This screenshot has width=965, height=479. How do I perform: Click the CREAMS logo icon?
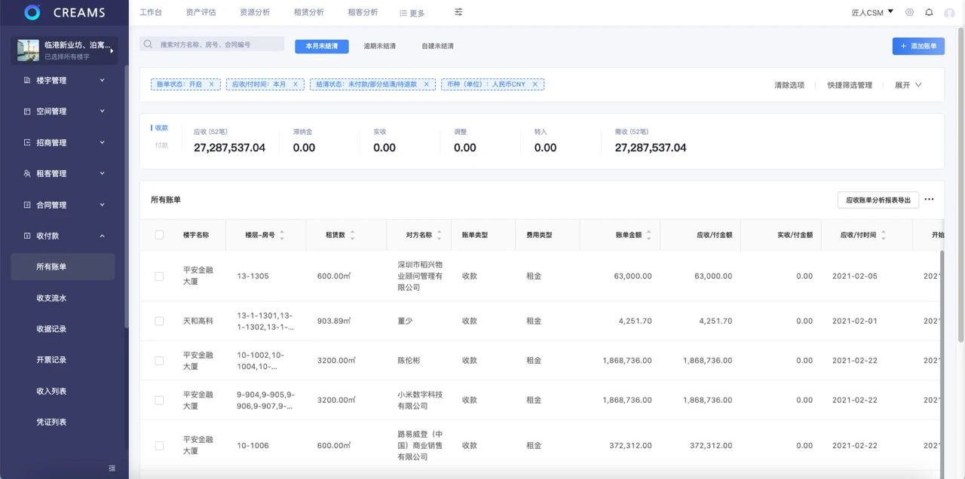(x=32, y=13)
